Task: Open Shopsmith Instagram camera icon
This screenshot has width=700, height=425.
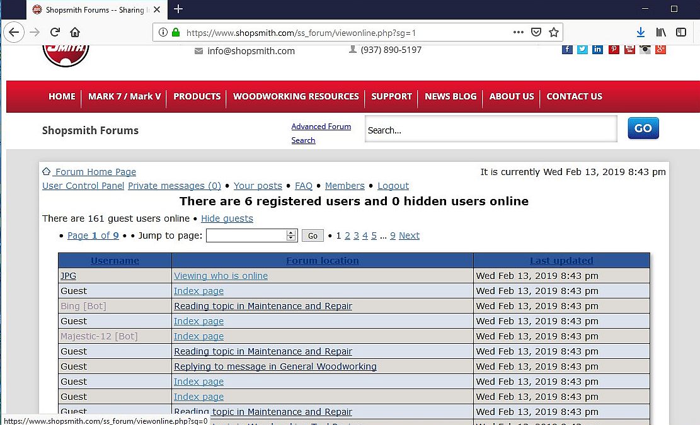Action: [645, 49]
